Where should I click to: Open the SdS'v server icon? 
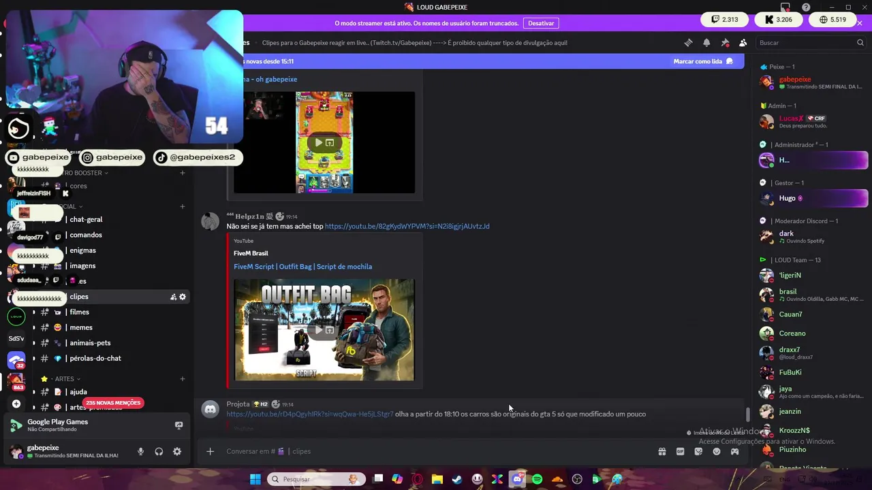coord(16,338)
